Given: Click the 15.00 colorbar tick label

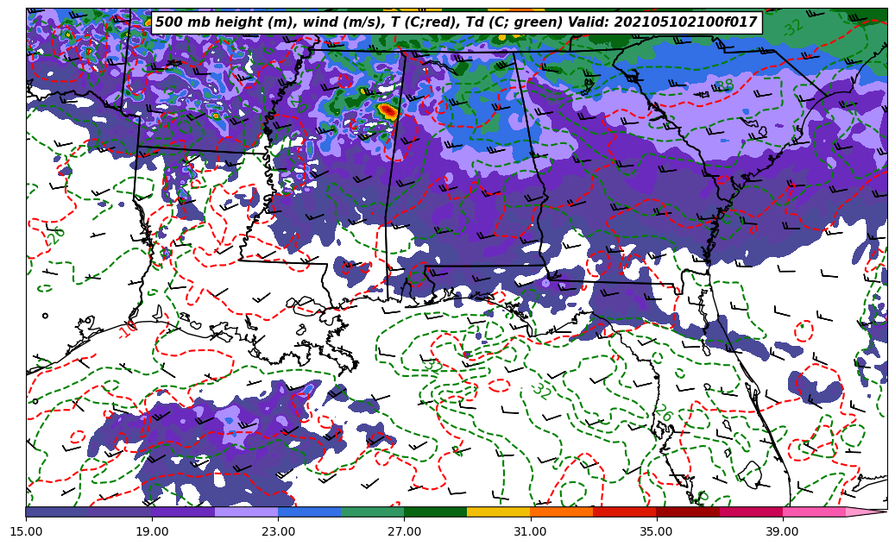Looking at the screenshot, I should [x=26, y=531].
